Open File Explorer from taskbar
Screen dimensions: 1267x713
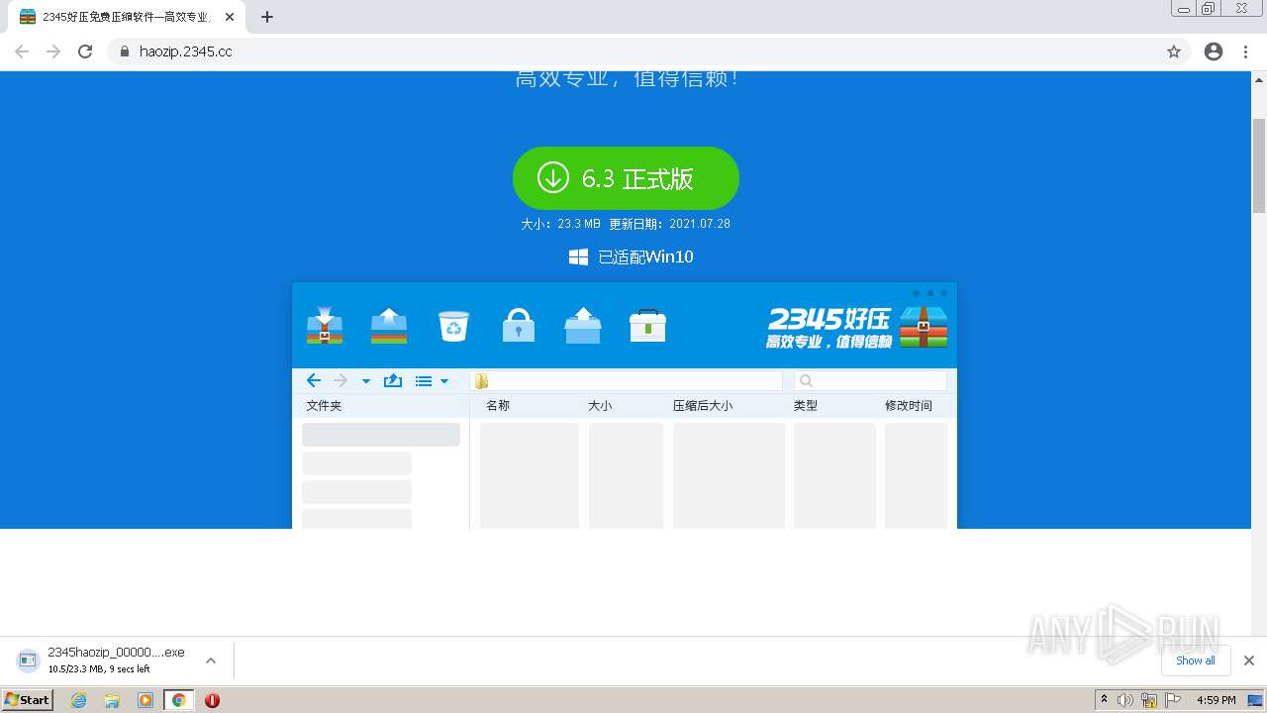pyautogui.click(x=112, y=700)
